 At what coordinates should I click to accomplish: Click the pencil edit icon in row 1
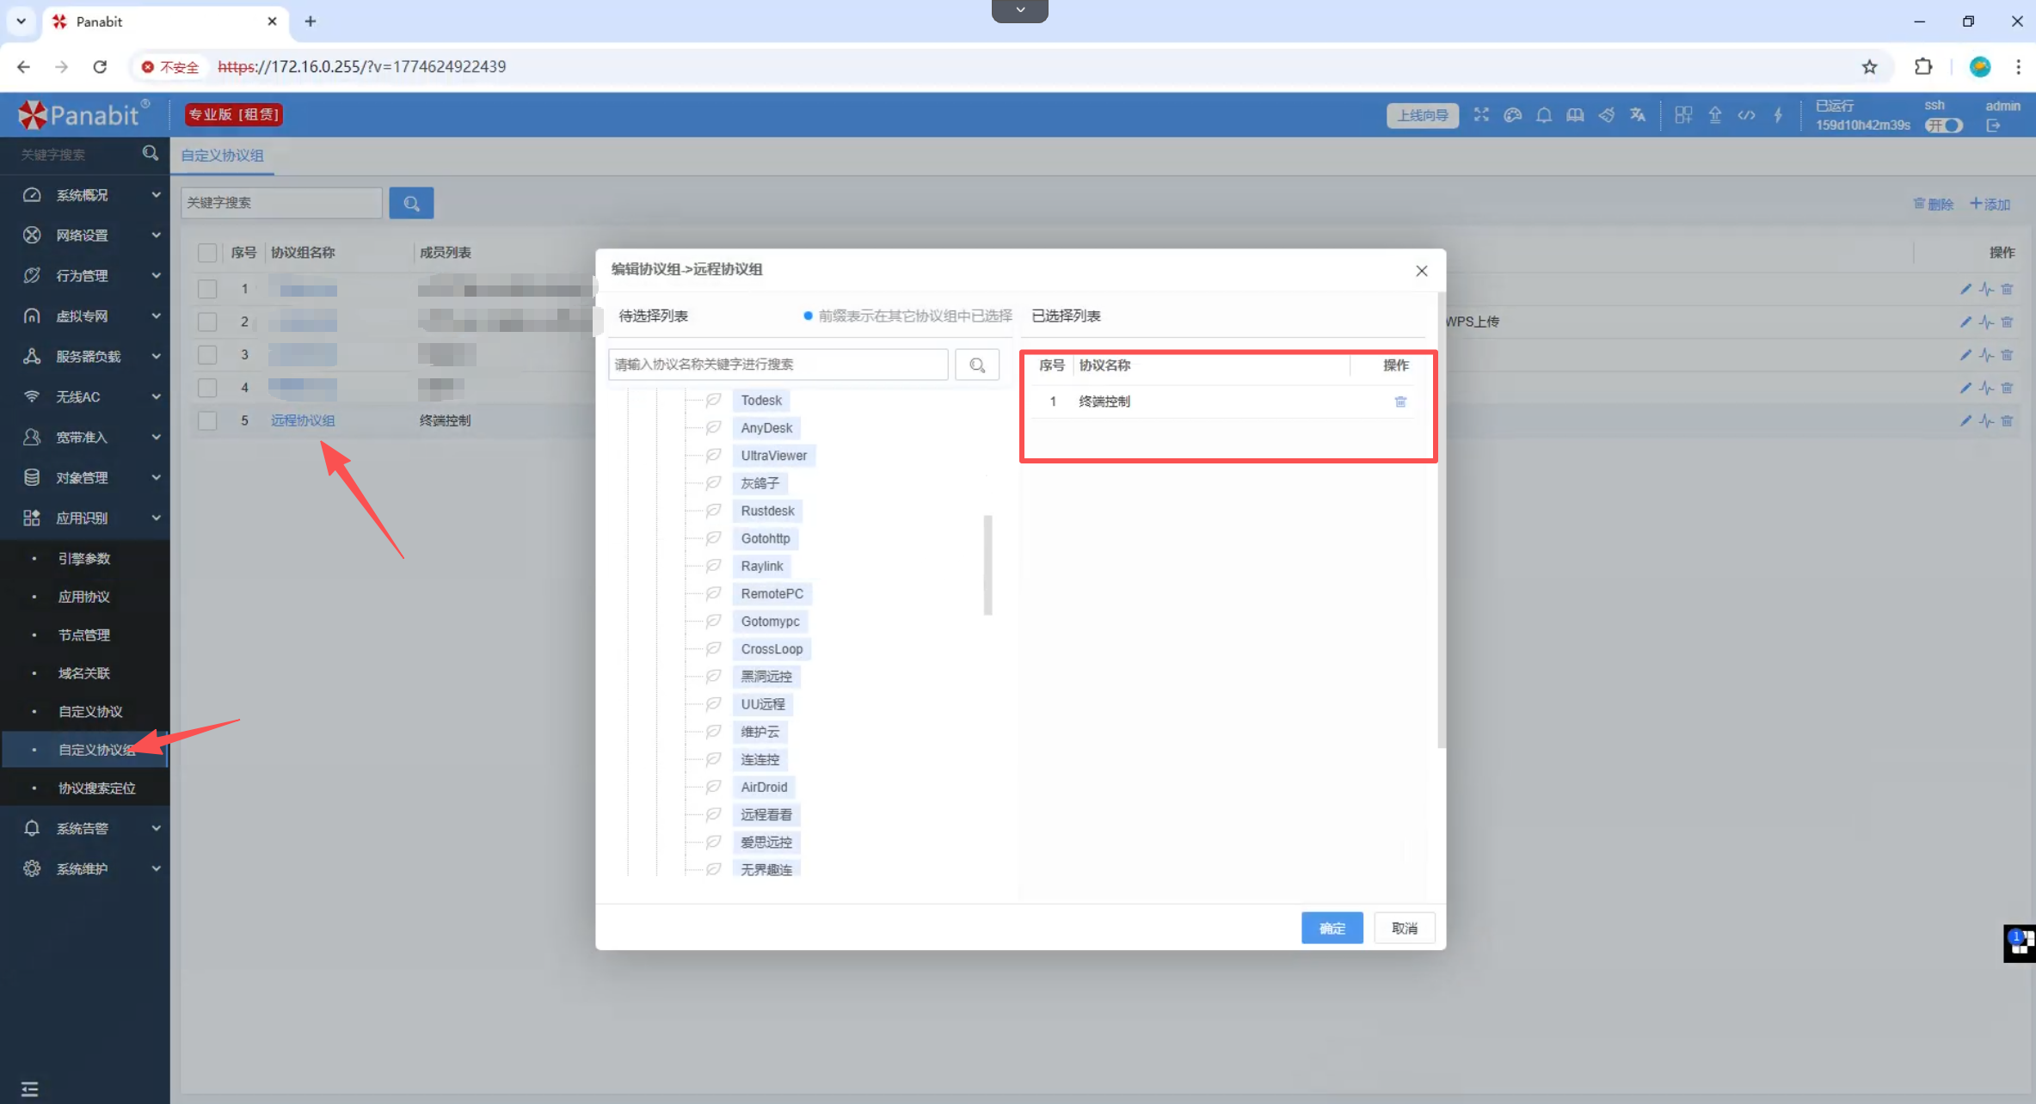pyautogui.click(x=1965, y=289)
